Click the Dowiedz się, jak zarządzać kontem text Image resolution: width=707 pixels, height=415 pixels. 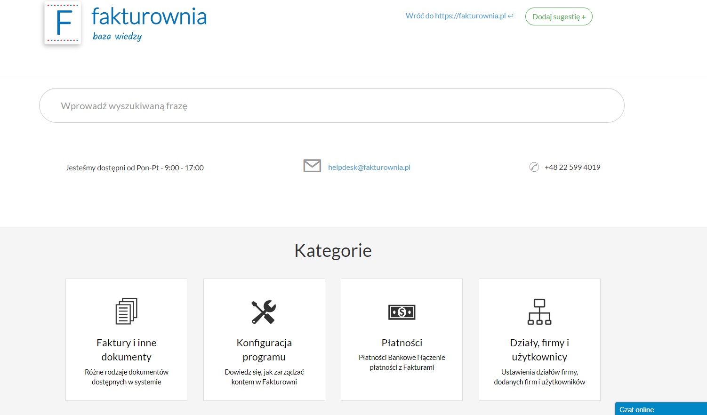264,377
